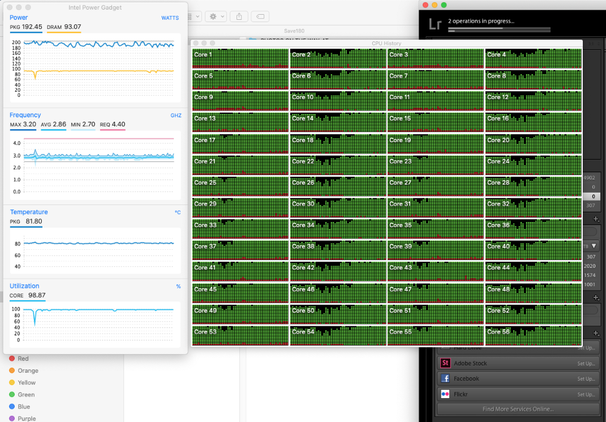Image resolution: width=606 pixels, height=422 pixels.
Task: Click the Power heading in Intel Power Gadget
Action: (19, 18)
